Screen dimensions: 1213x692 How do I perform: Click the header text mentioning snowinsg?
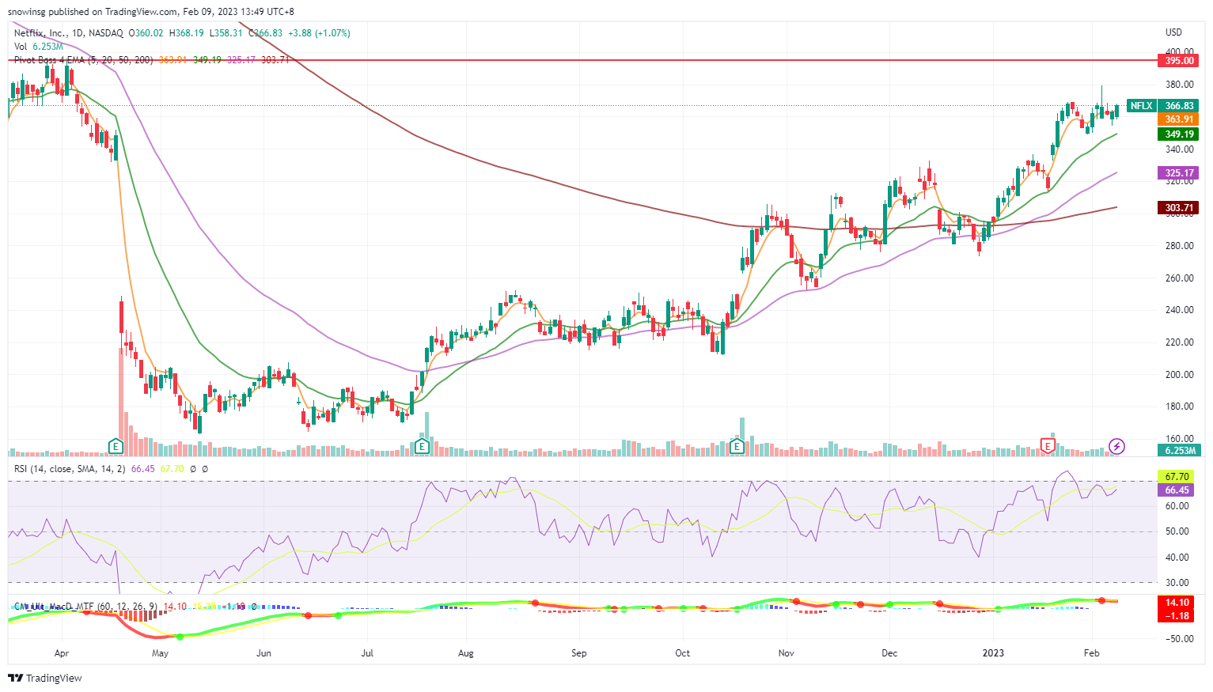coord(150,12)
